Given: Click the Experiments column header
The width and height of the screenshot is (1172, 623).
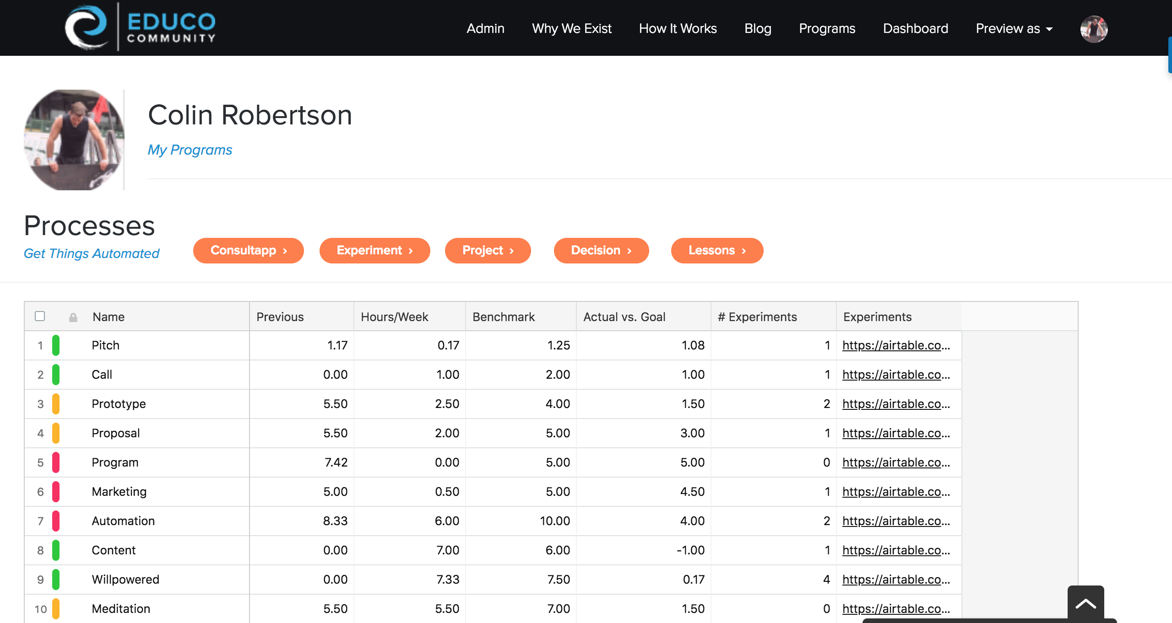Looking at the screenshot, I should [x=899, y=317].
